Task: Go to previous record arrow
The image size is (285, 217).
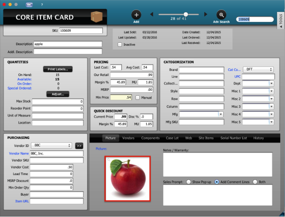Action: [x=152, y=14]
